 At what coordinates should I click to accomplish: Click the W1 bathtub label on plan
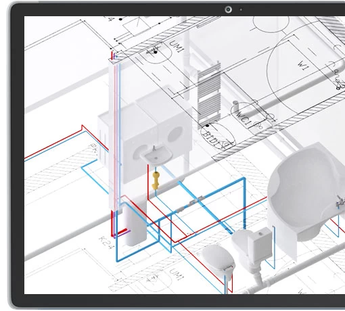click(302, 66)
